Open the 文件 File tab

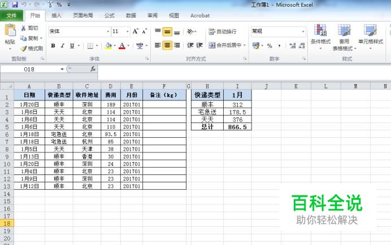tap(12, 15)
